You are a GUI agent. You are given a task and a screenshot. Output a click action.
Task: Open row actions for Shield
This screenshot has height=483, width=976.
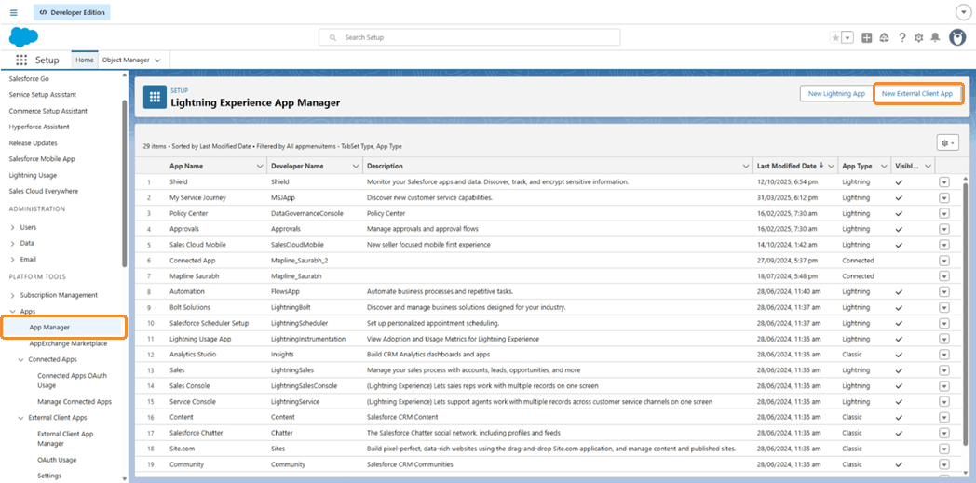[943, 182]
